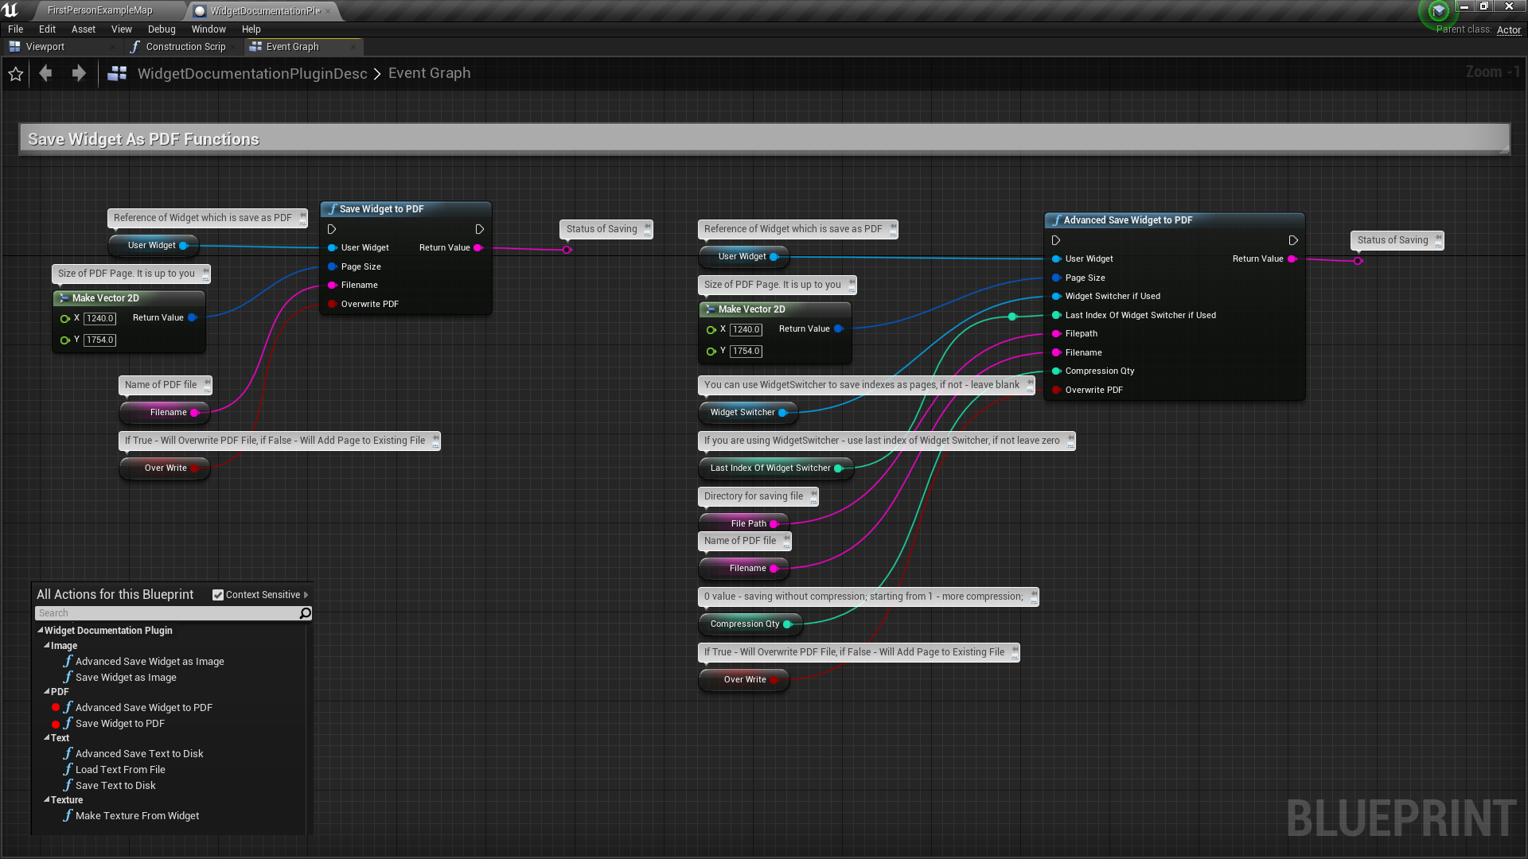Image resolution: width=1528 pixels, height=859 pixels.
Task: Open the Window menu
Action: click(x=209, y=29)
